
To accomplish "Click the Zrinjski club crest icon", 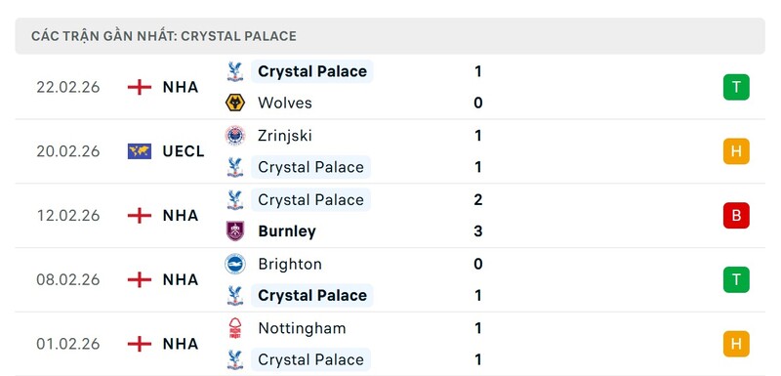I will pos(234,136).
